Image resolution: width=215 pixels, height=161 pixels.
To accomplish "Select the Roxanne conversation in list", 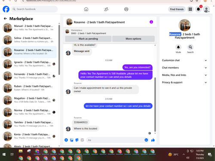I will (29, 52).
